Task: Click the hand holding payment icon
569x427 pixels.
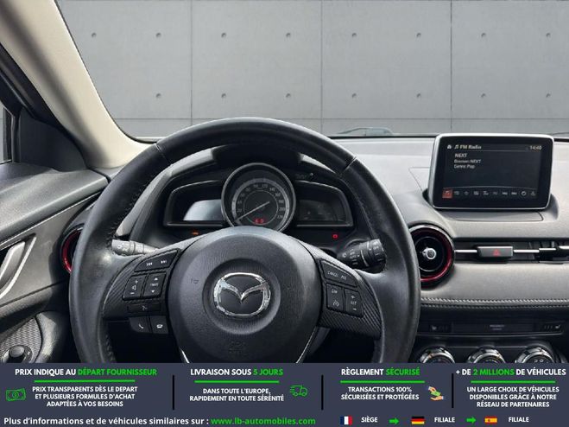Action: (x=435, y=394)
